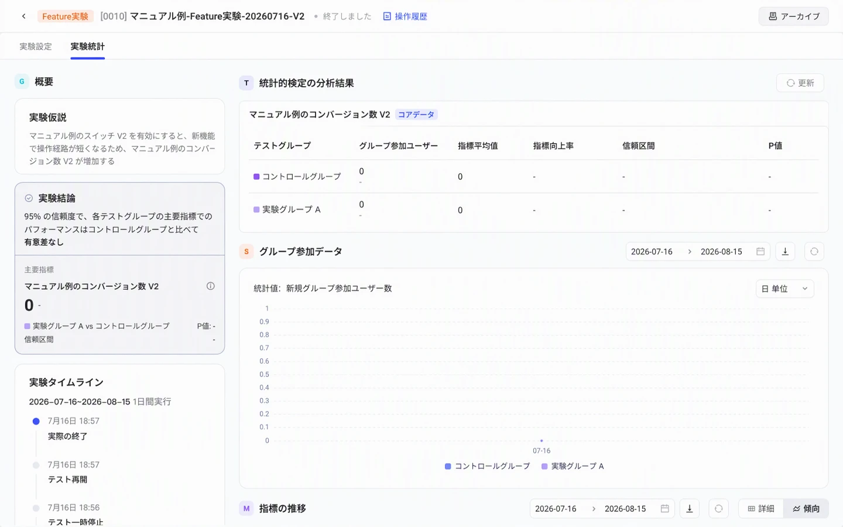Select the 実験統計 tab
This screenshot has height=527, width=843.
(x=88, y=46)
